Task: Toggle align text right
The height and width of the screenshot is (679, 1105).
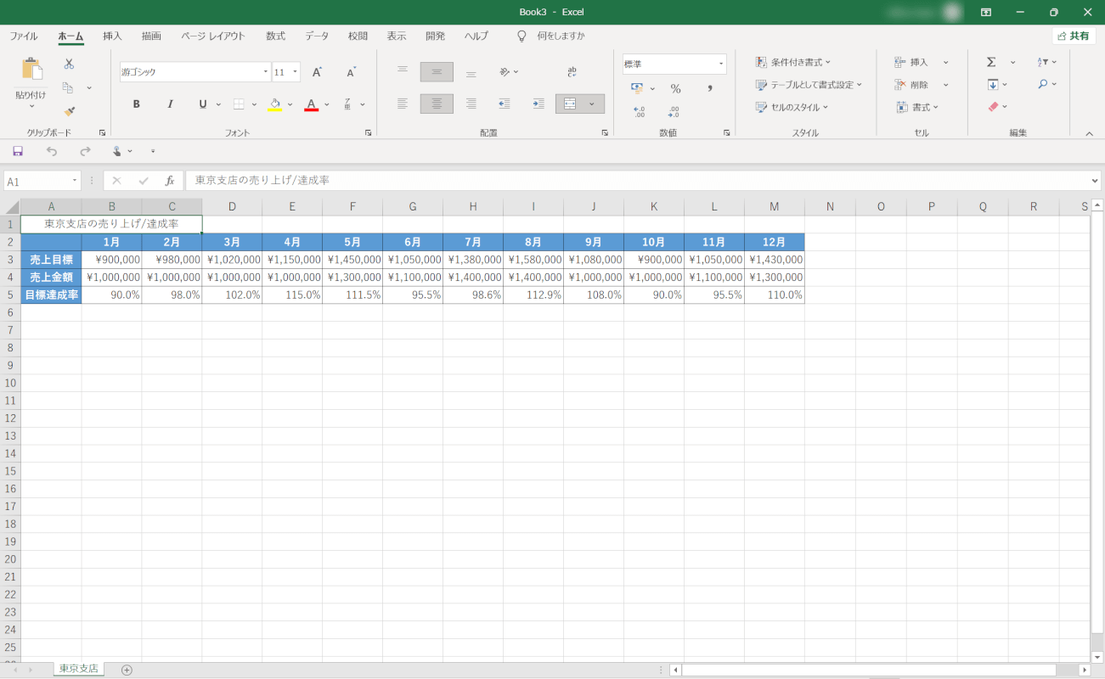Action: tap(471, 104)
